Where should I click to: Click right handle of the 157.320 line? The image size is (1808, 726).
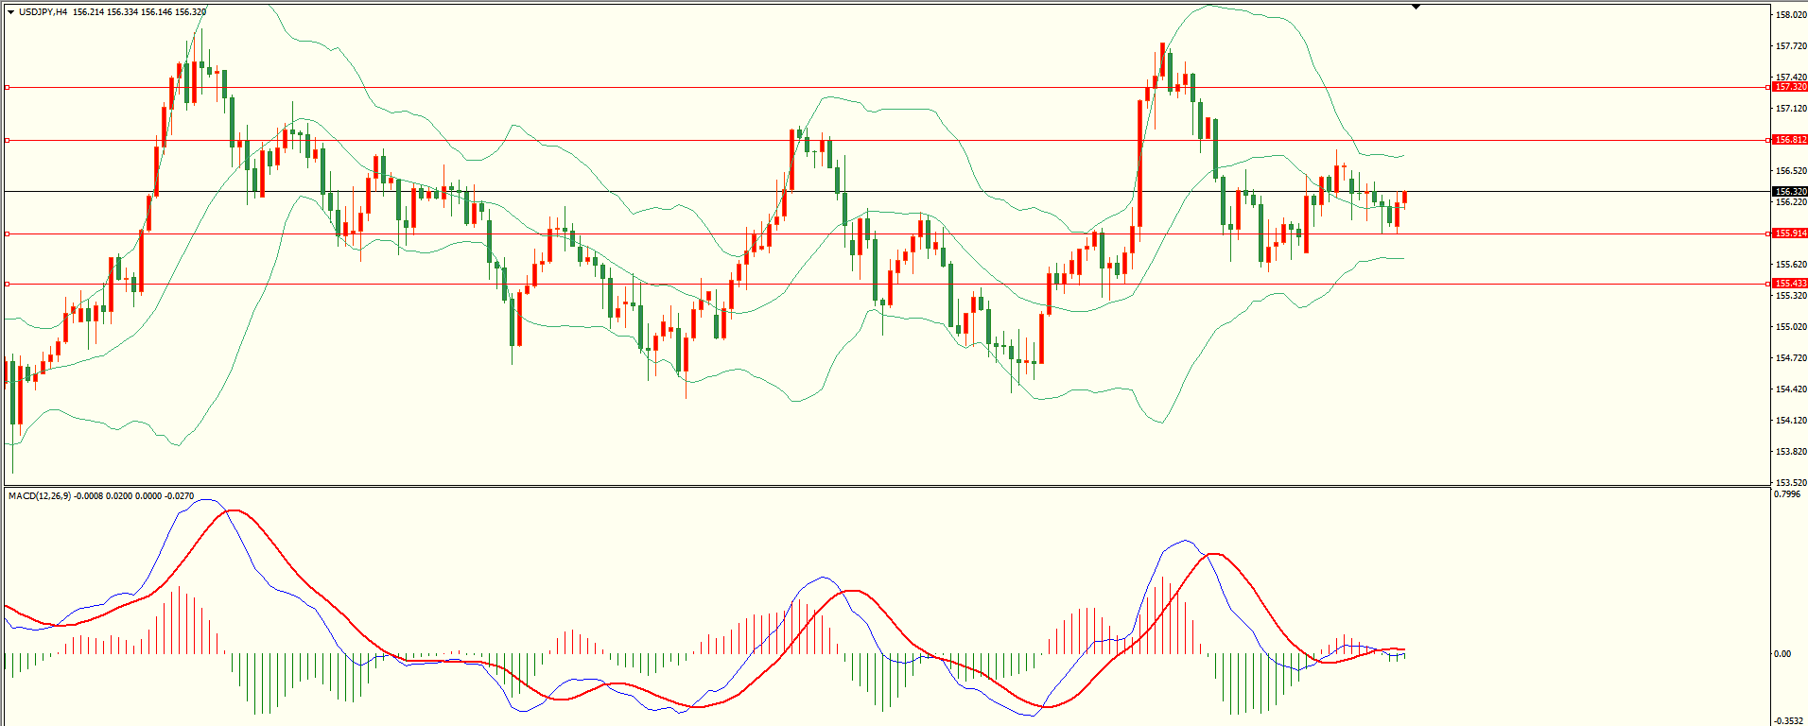(x=1768, y=88)
